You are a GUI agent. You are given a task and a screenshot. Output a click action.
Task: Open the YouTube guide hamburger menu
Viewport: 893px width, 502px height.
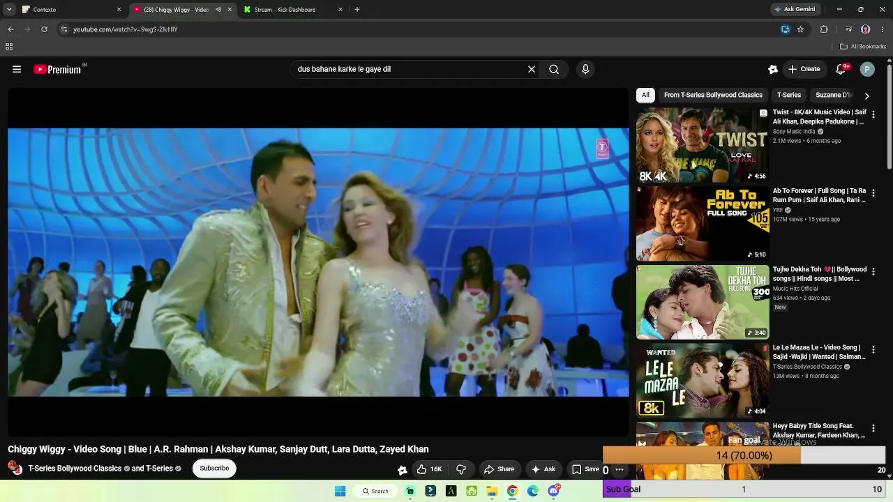(17, 69)
